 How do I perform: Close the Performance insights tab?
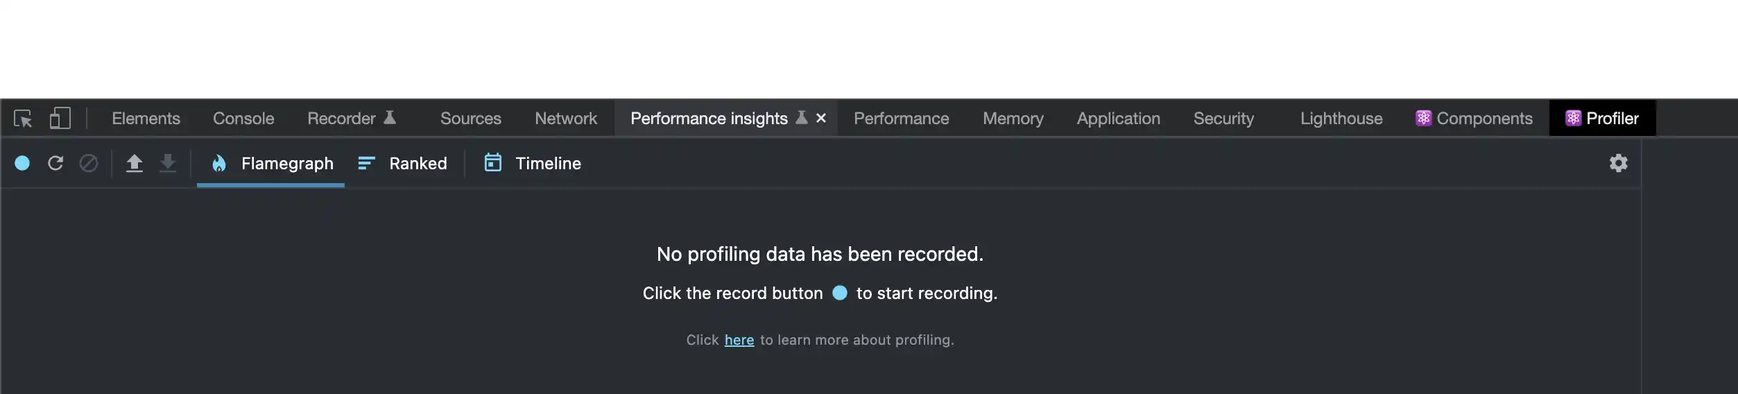821,119
